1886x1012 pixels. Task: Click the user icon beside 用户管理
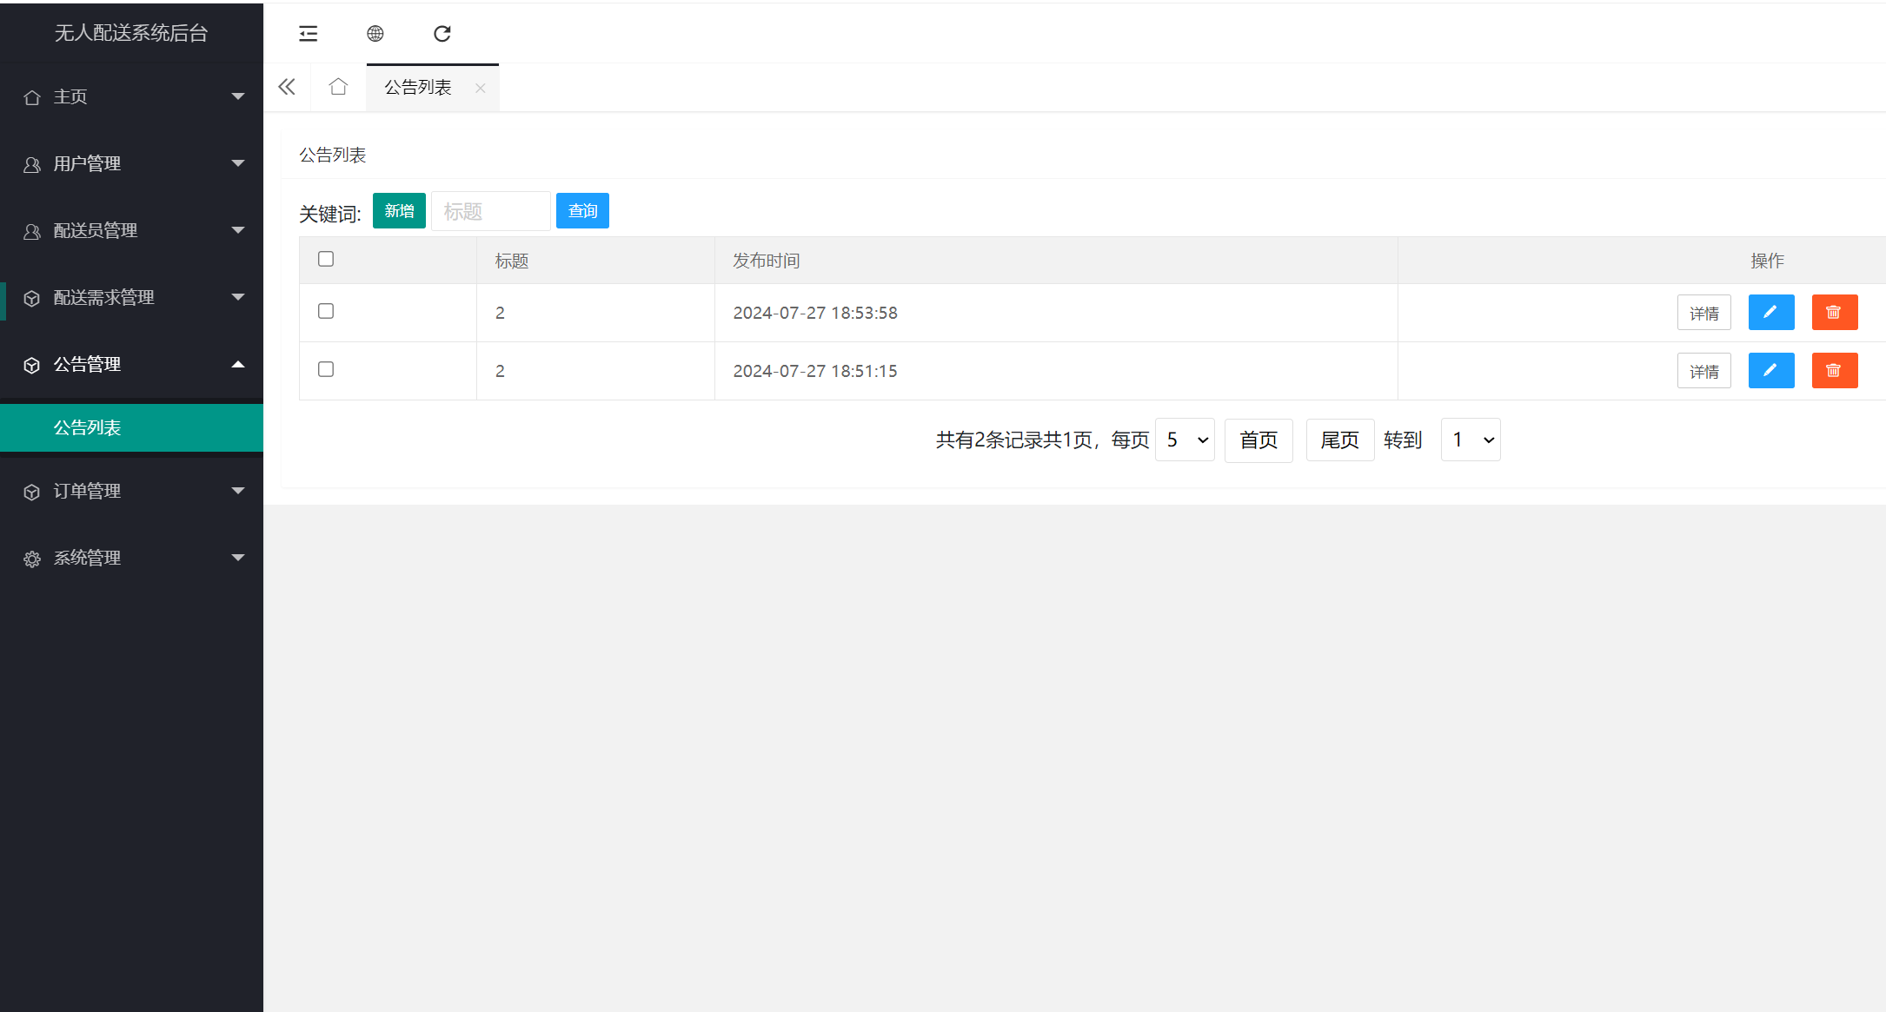pyautogui.click(x=32, y=163)
